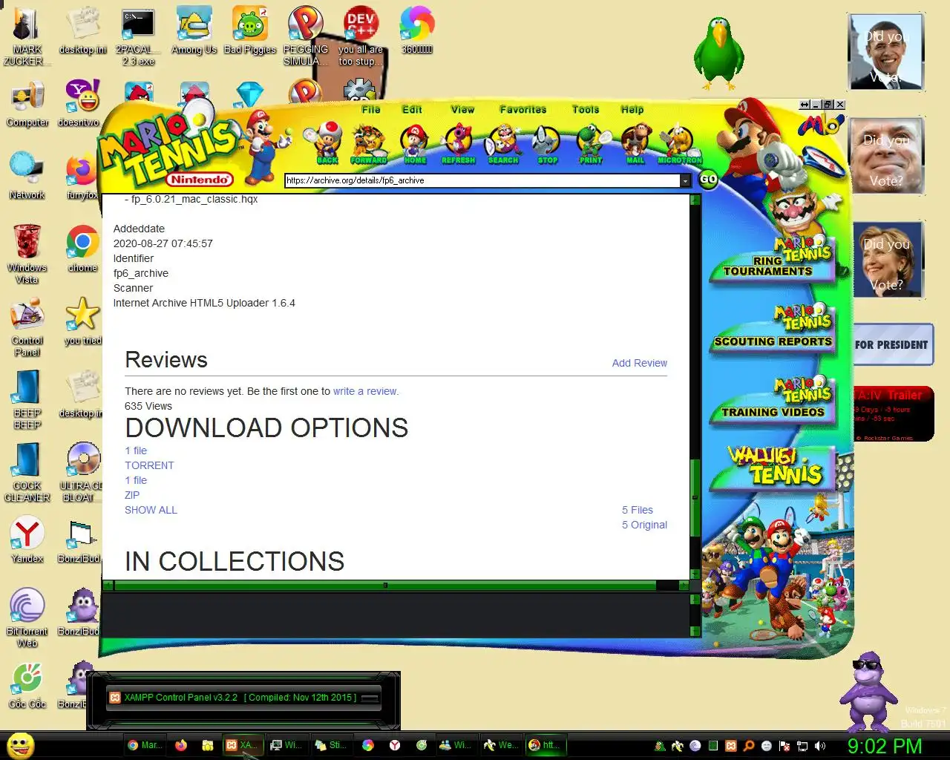Image resolution: width=950 pixels, height=760 pixels.
Task: Click the Yoshi PRINT icon
Action: [592, 143]
